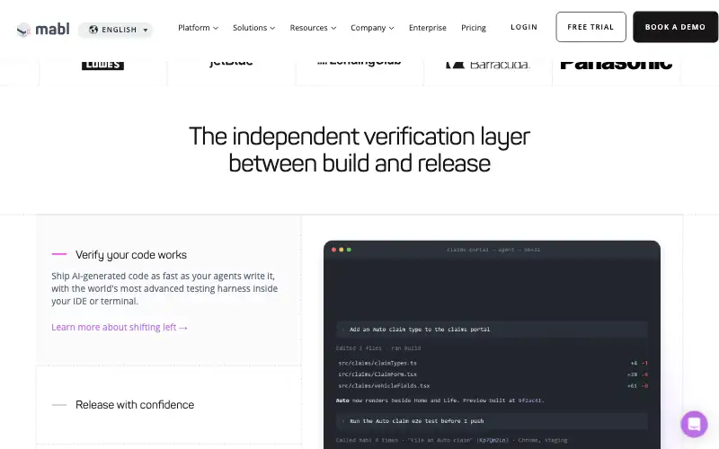Click the FREE TRIAL button
719x449 pixels.
[590, 27]
